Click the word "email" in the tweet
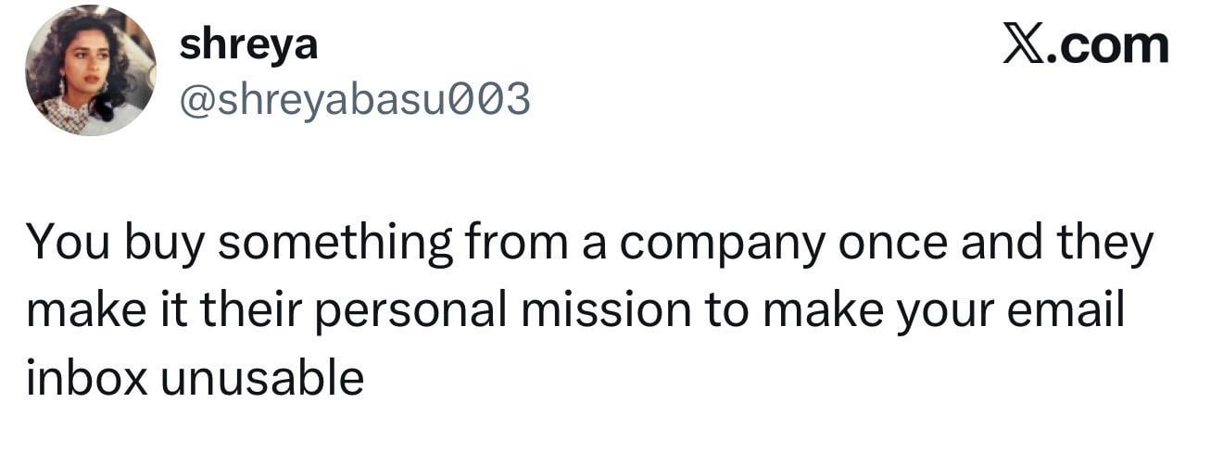The height and width of the screenshot is (453, 1223). click(x=1071, y=310)
